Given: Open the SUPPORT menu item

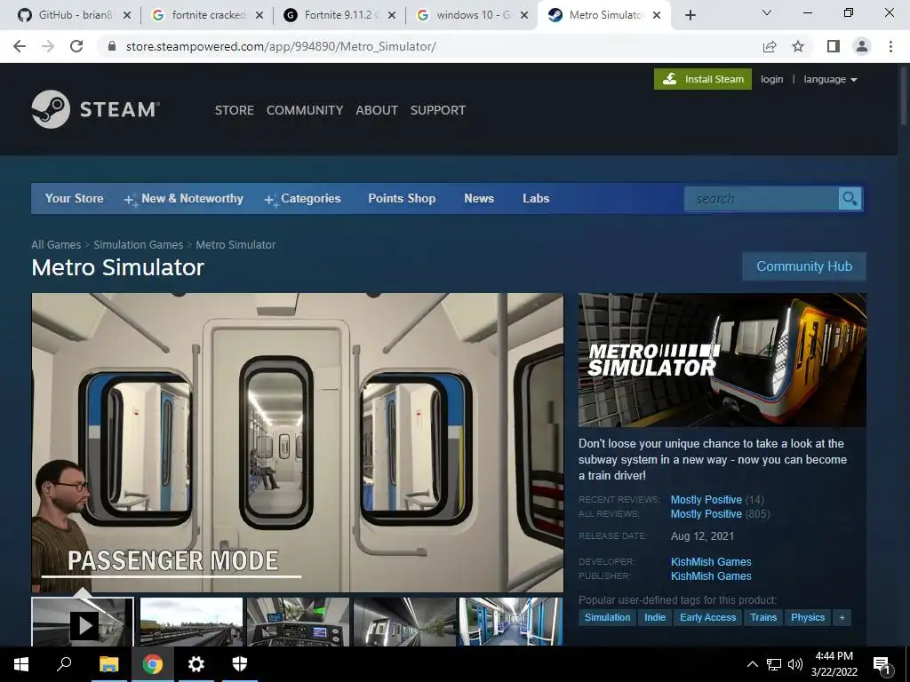Looking at the screenshot, I should pos(437,110).
